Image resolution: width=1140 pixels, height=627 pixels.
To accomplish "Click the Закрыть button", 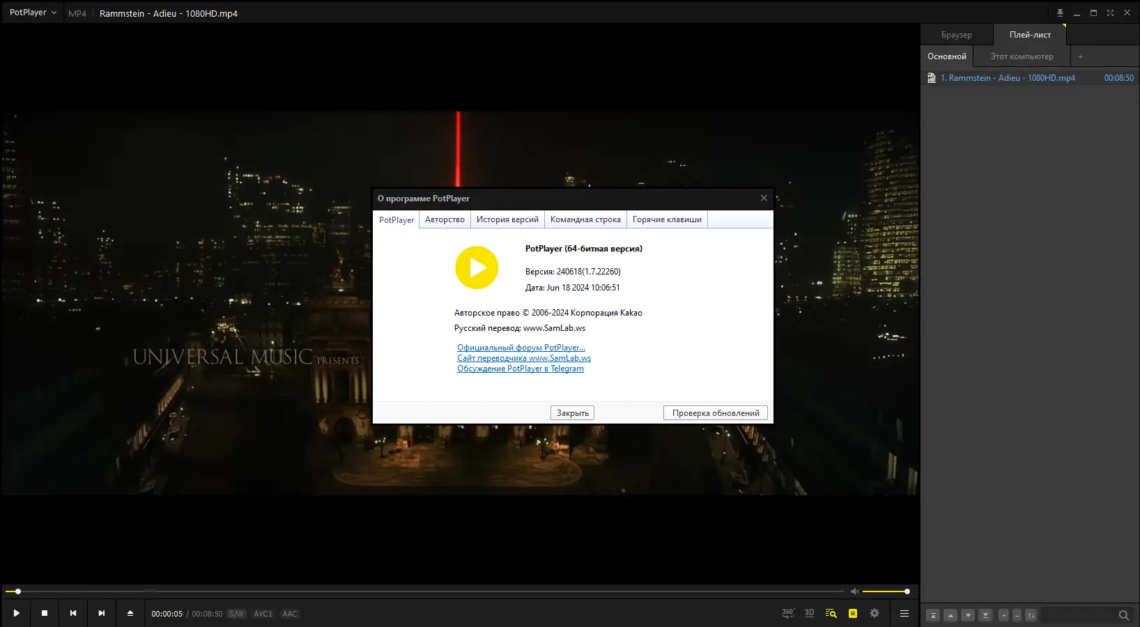I will coord(572,413).
